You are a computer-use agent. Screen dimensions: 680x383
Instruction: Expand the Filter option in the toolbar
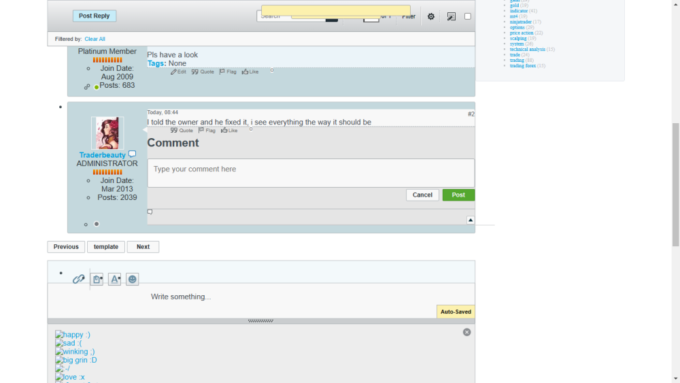tap(408, 16)
